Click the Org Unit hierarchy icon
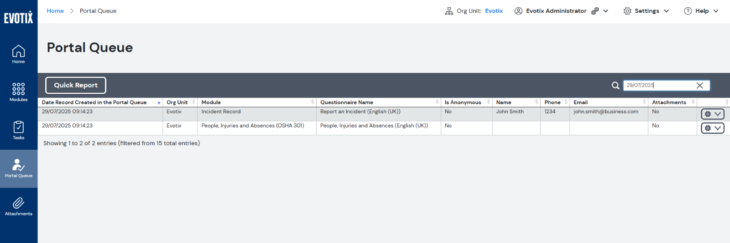730x243 pixels. [449, 11]
